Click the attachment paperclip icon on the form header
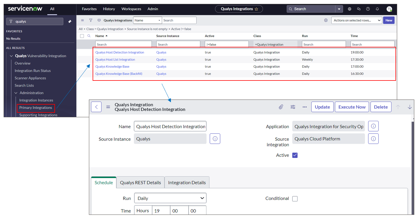 pos(281,107)
